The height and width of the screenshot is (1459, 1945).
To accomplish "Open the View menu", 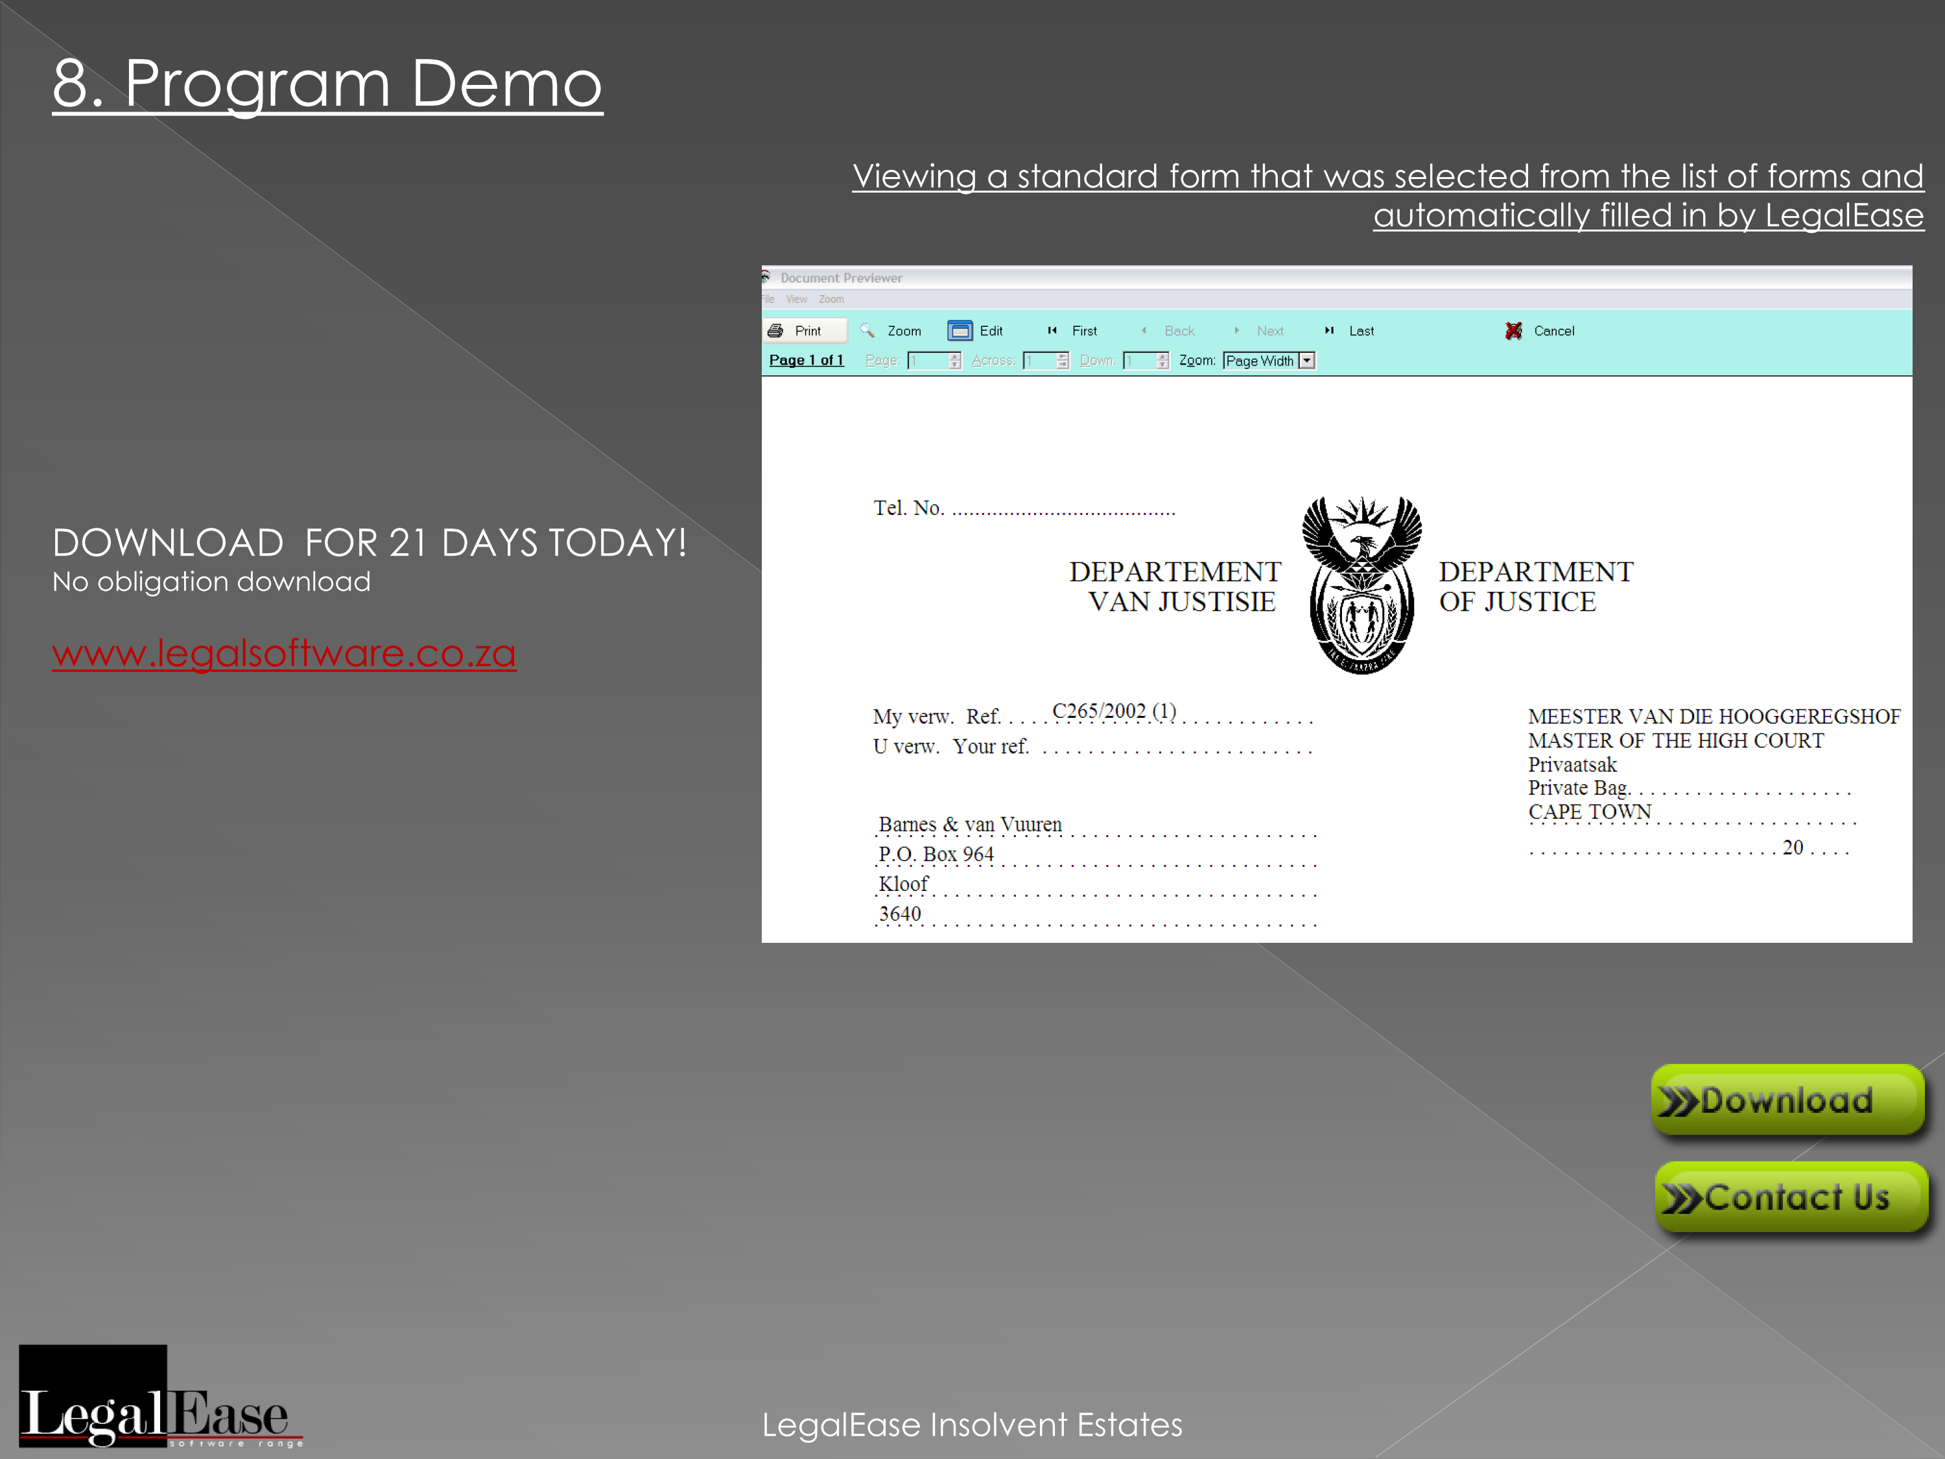I will point(797,299).
